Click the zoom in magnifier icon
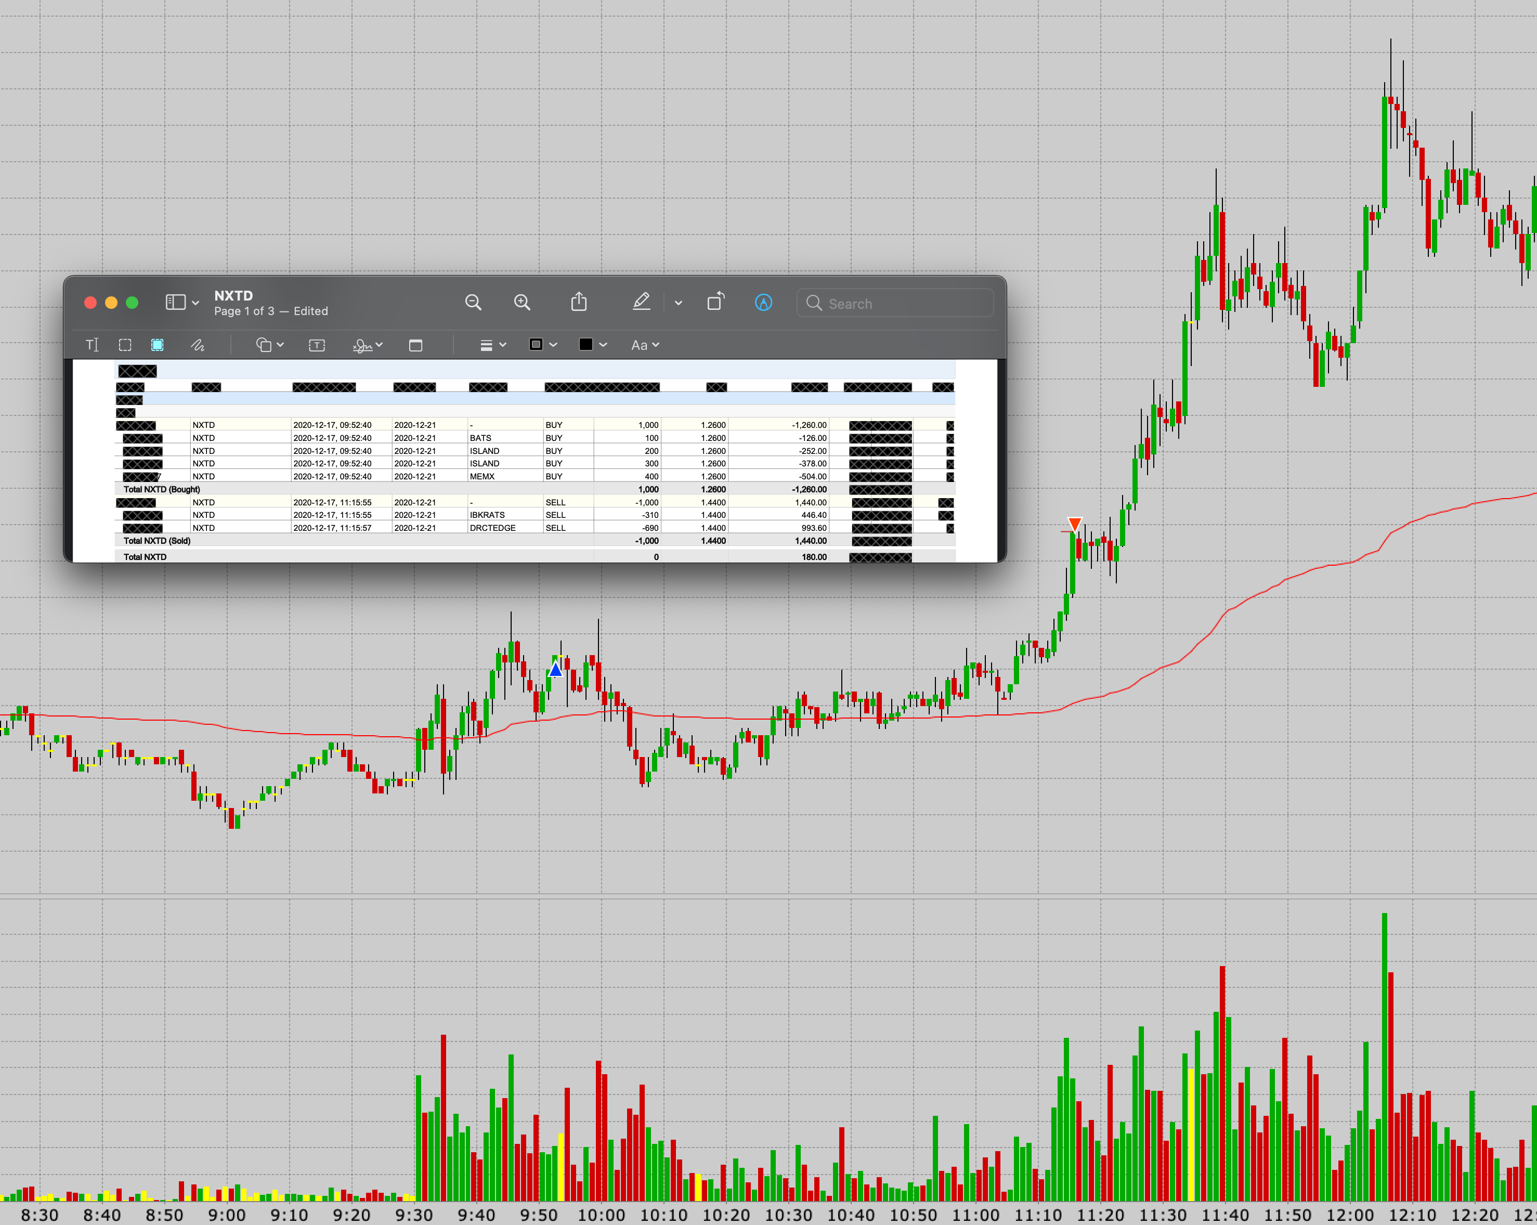1537x1225 pixels. (522, 302)
